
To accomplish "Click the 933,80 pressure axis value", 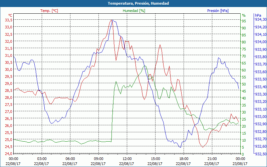I will (261, 57).
